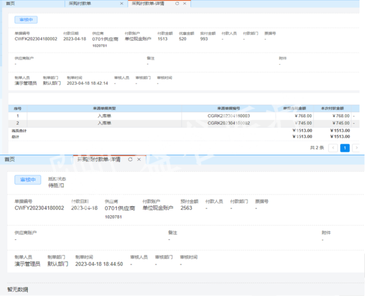Screen dimensions: 365x296
Task: Click document number CWFY202304180002
Action: 39,208
